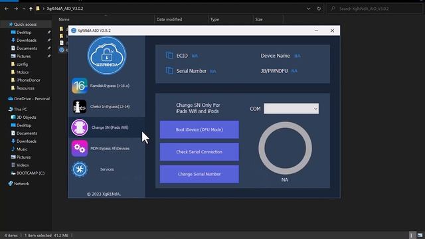
Task: Click the search magnifier icon in Explorer
Action: tap(333, 9)
